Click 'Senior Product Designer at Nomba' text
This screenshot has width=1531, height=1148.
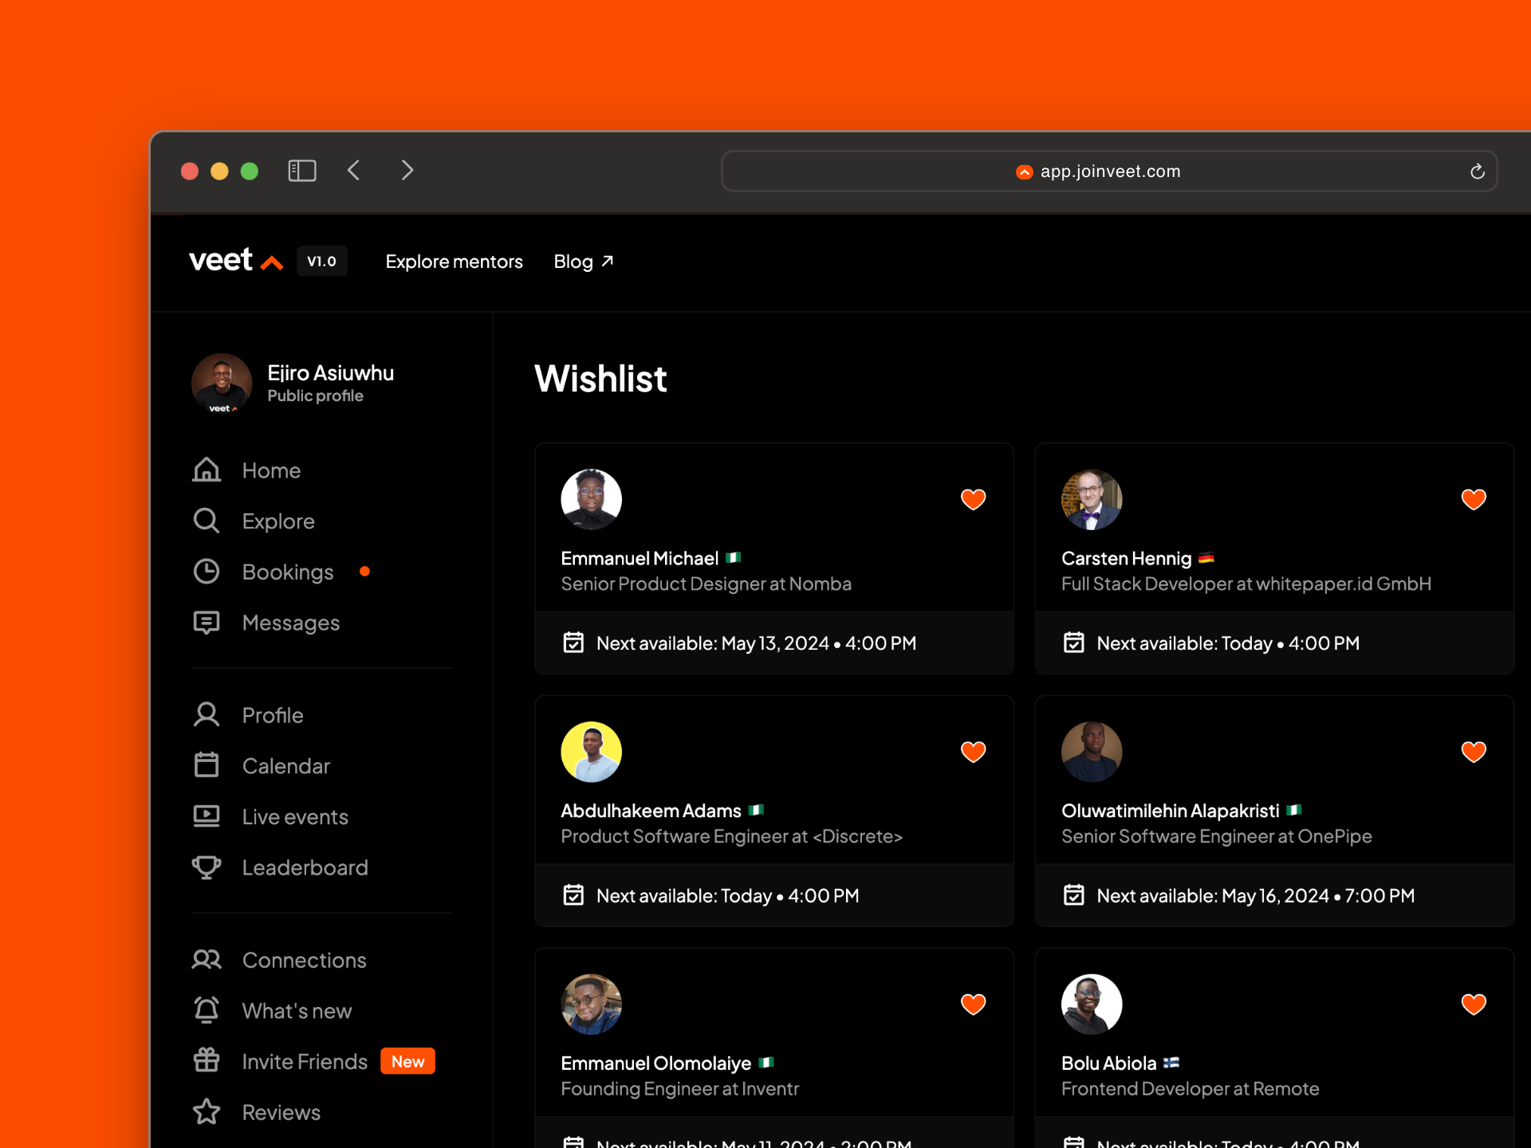click(706, 584)
